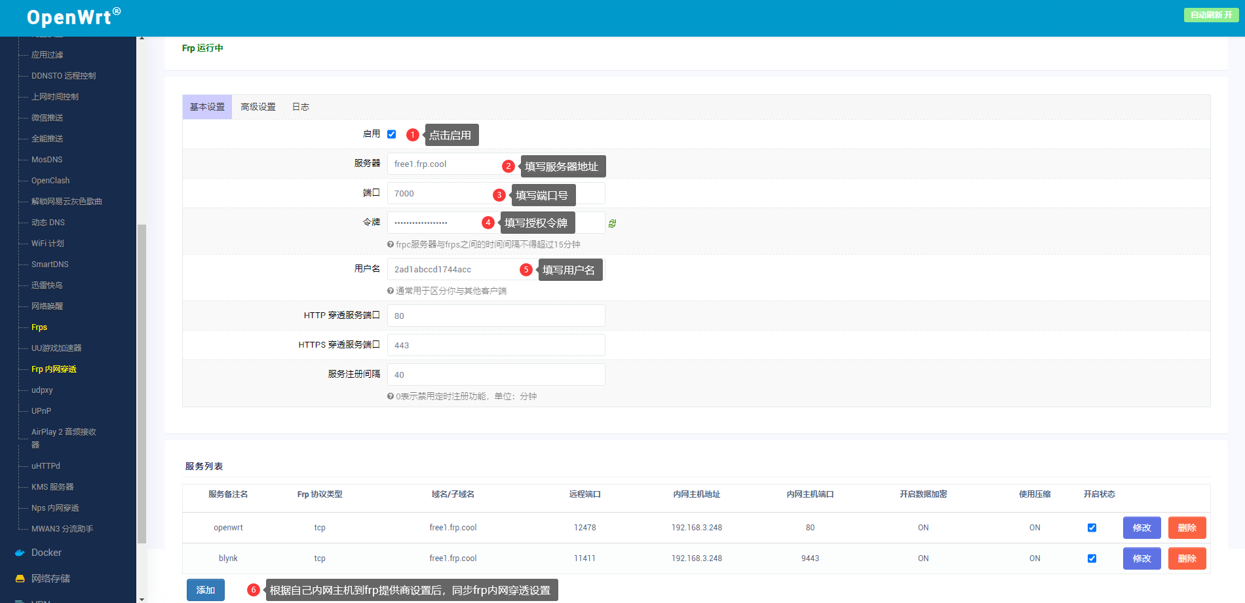Open MWAN3 分流助手 menu entry
The width and height of the screenshot is (1245, 603).
point(62,529)
